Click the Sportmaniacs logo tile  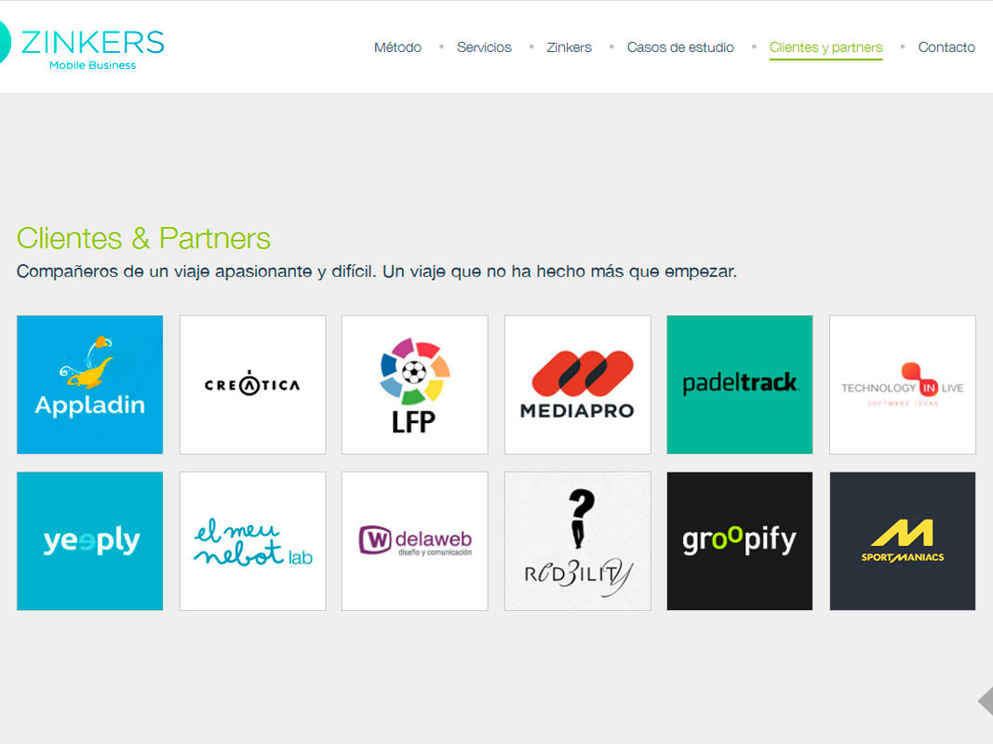(x=903, y=541)
